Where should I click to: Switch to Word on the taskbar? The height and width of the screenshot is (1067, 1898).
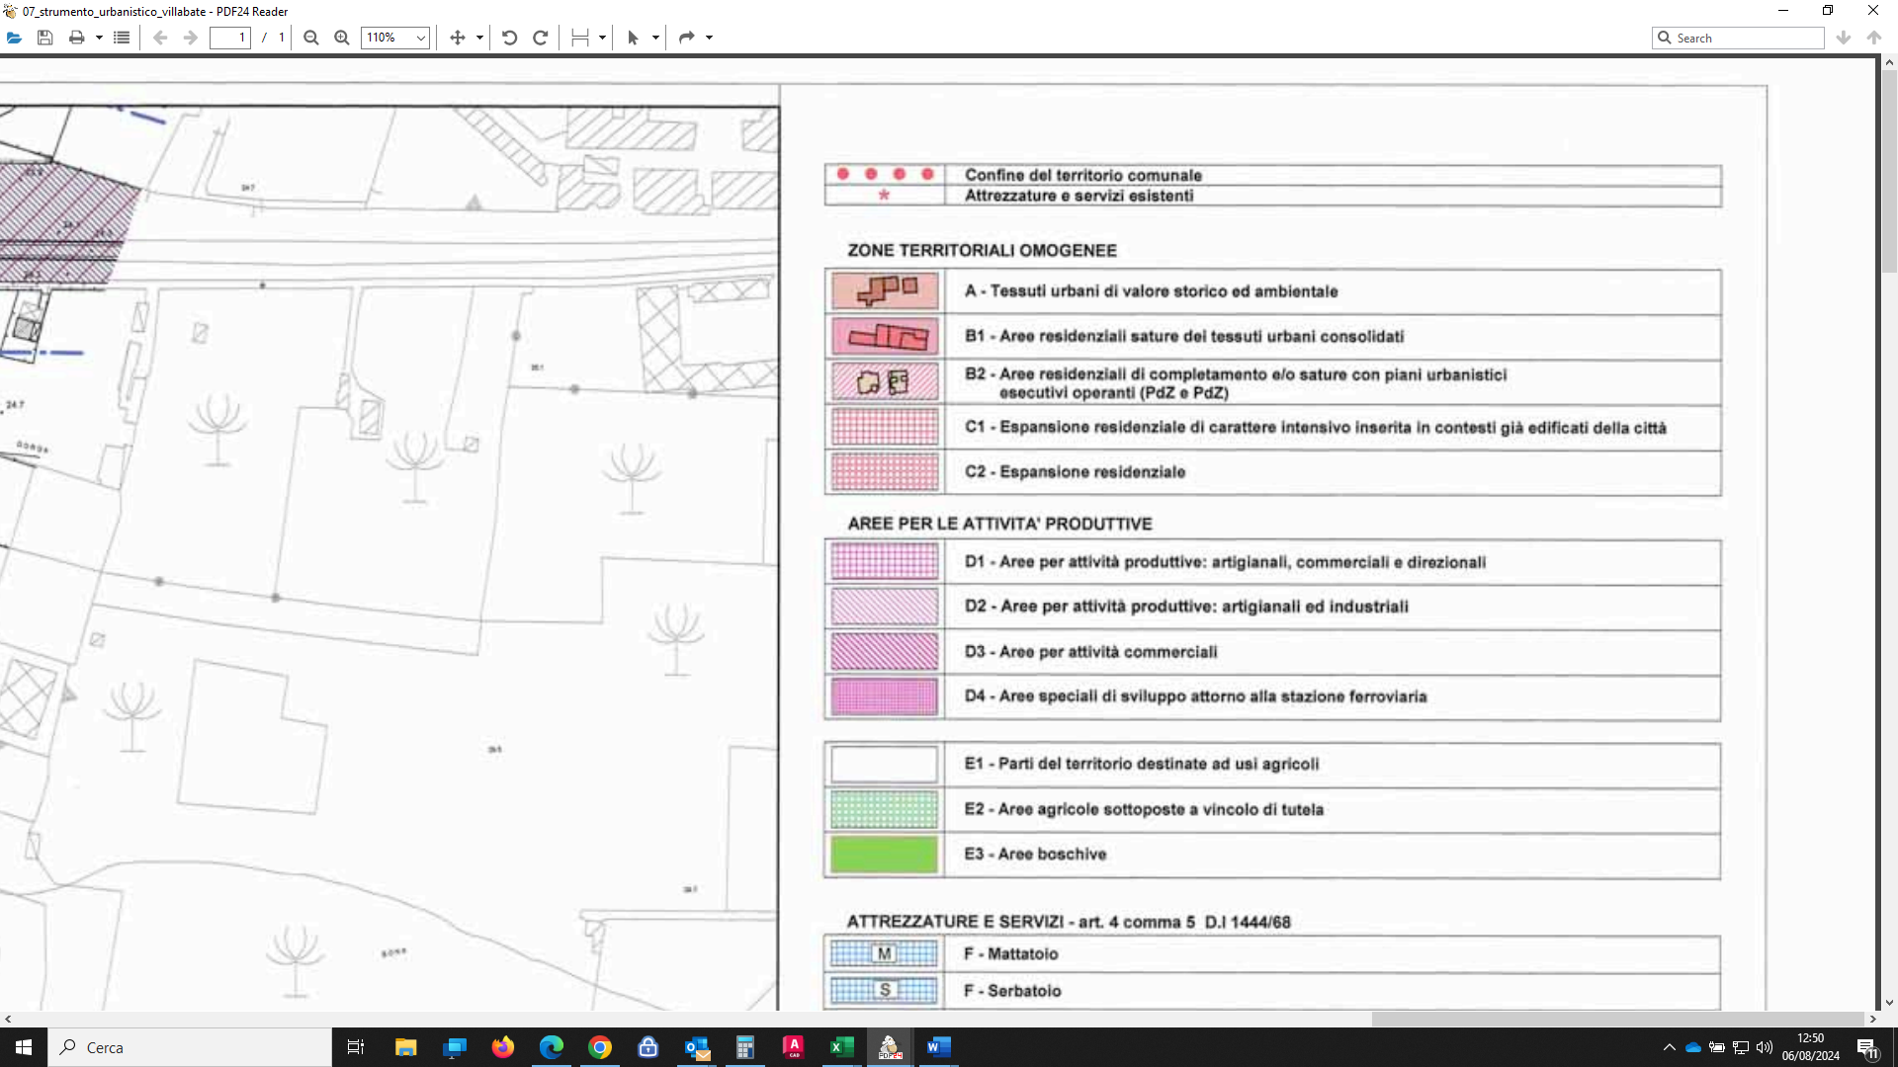tap(939, 1047)
